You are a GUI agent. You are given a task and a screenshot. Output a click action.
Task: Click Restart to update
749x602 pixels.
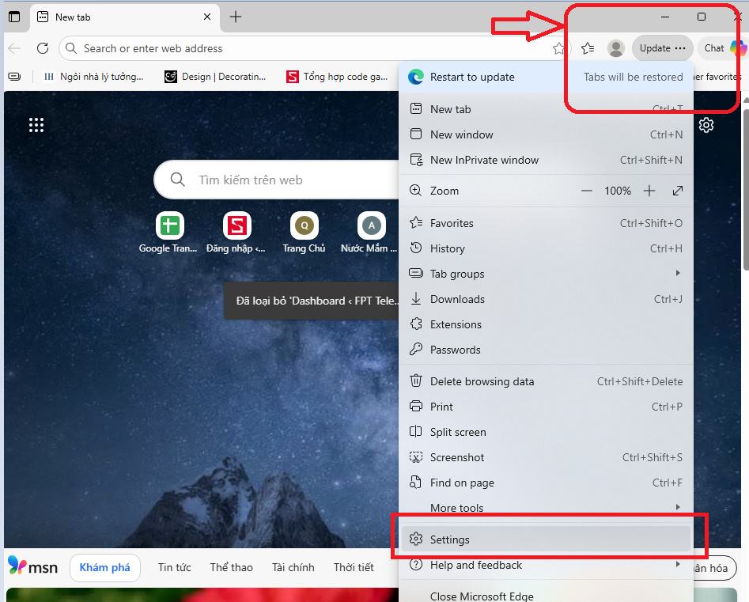[472, 77]
